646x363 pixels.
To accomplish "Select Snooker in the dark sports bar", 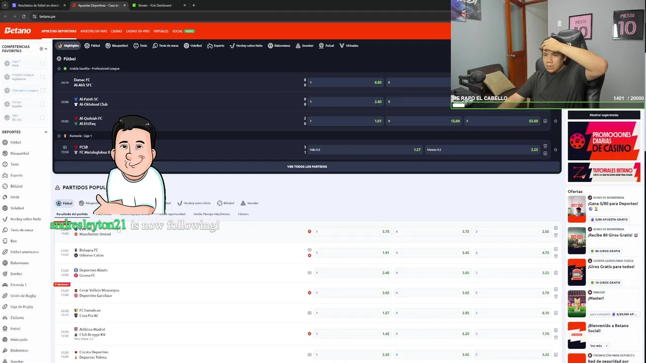I will pos(304,45).
